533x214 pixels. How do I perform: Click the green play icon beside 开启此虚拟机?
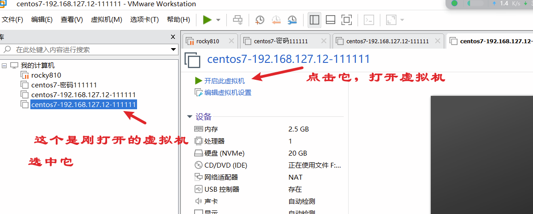(x=199, y=81)
